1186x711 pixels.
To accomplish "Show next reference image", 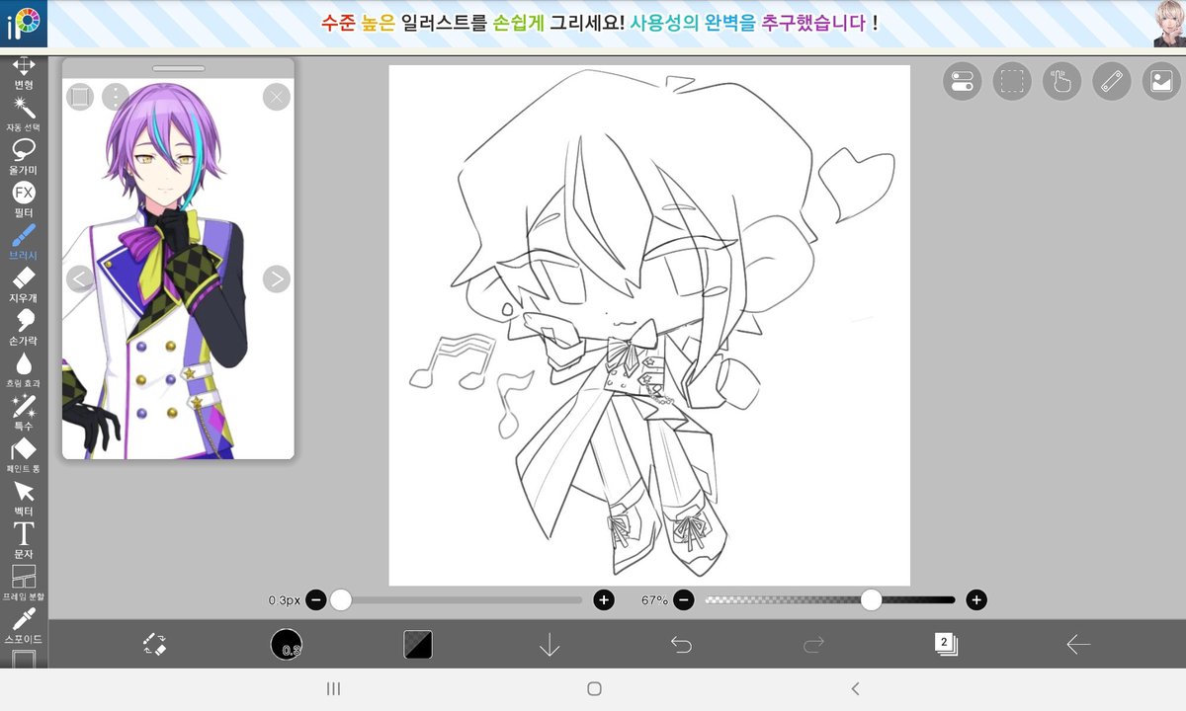I will (x=277, y=278).
